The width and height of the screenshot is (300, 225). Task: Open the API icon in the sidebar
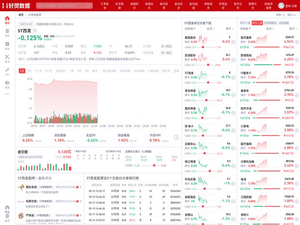(7, 72)
